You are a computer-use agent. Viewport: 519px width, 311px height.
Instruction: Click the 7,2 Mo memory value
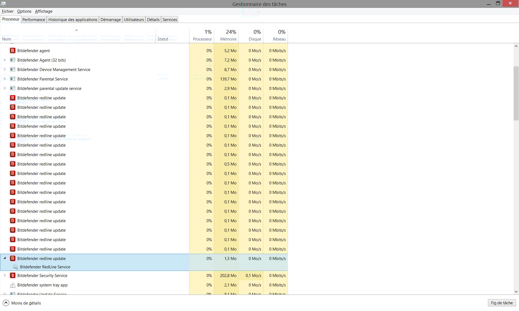230,60
